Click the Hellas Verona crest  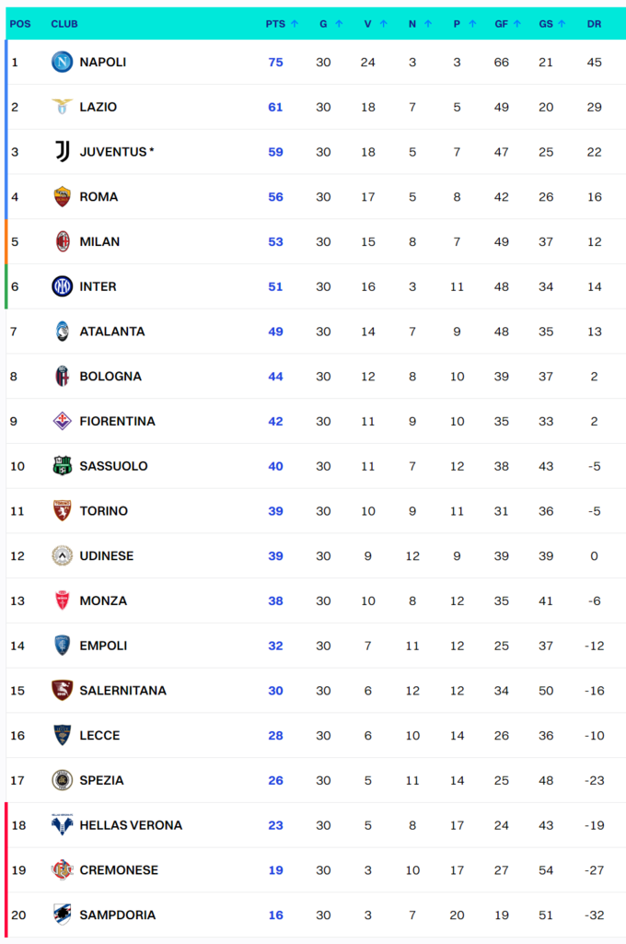click(x=62, y=825)
